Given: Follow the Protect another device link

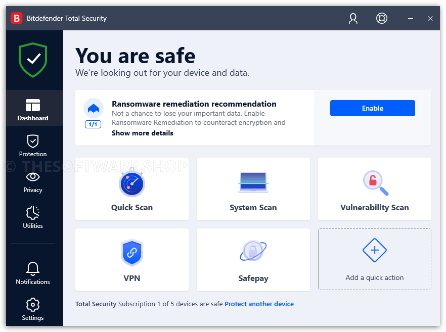Looking at the screenshot, I should 259,304.
